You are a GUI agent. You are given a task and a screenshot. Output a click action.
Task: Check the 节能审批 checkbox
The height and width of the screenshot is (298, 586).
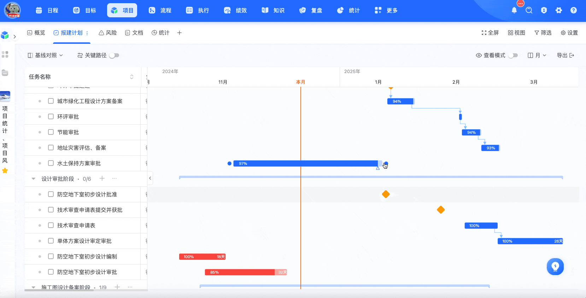pos(51,132)
